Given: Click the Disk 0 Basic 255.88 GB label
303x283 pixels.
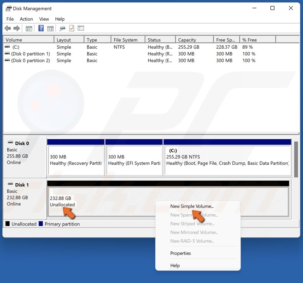Looking at the screenshot, I should click(25, 157).
